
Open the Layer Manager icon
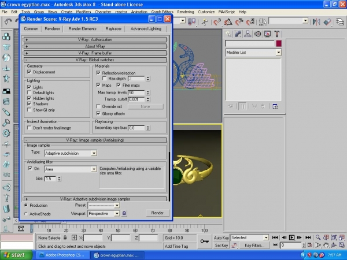(340, 22)
